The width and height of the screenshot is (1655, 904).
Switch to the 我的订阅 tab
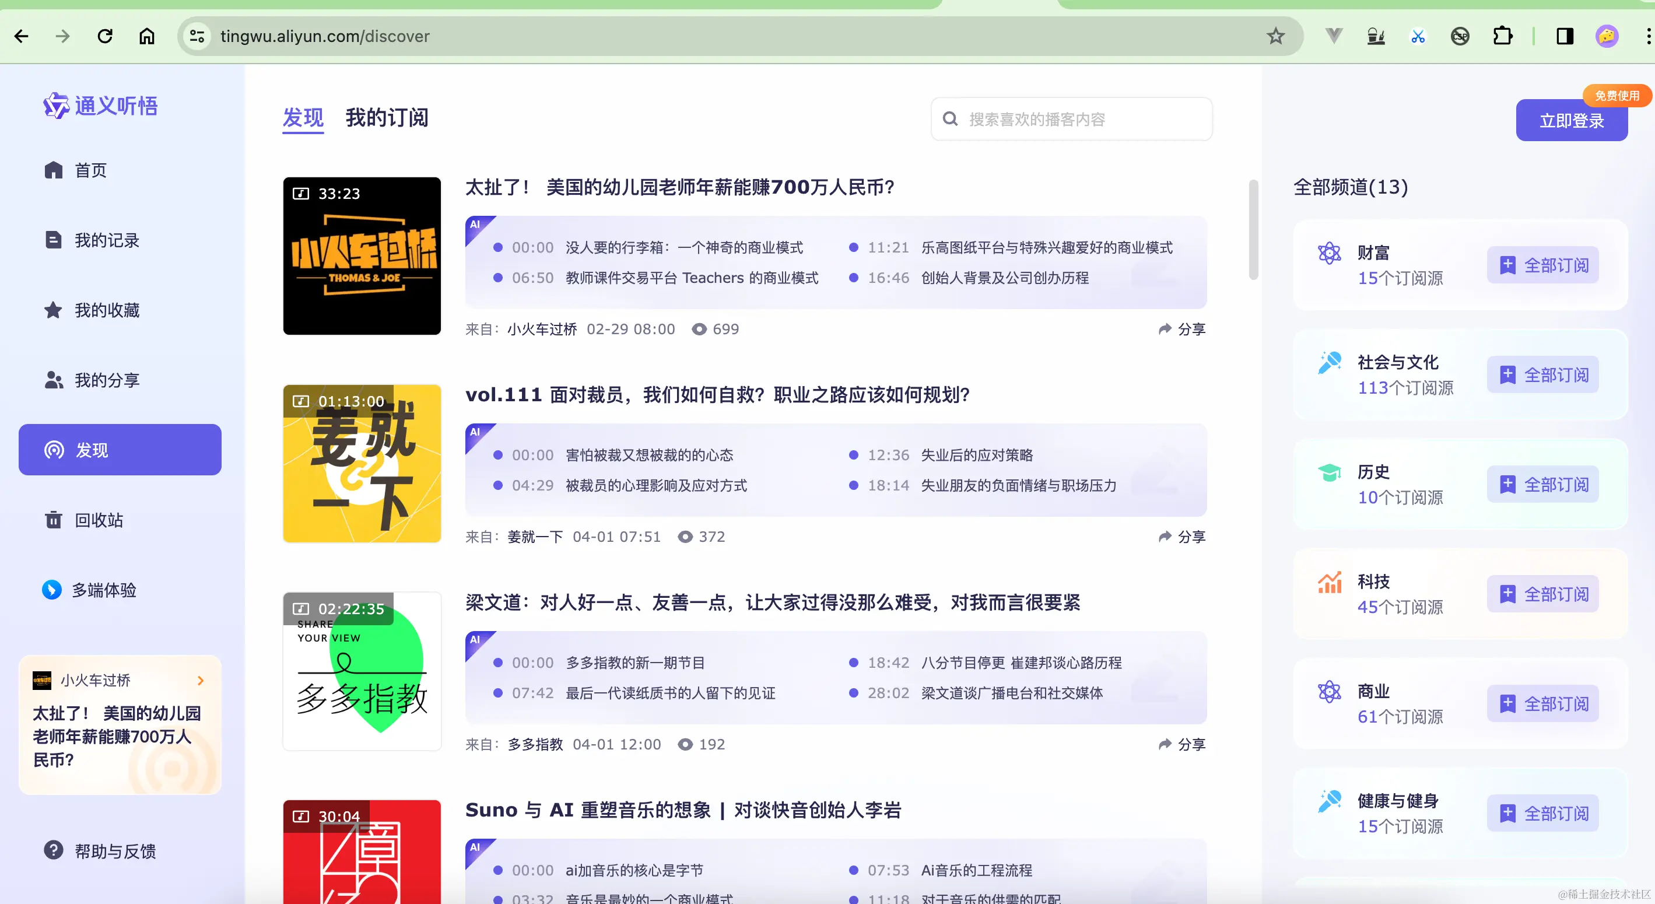point(387,118)
